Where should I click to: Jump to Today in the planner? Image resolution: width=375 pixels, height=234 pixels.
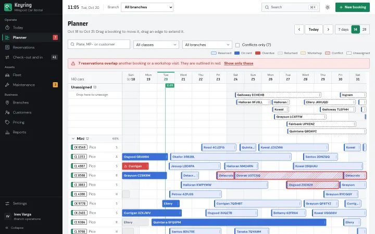point(314,29)
